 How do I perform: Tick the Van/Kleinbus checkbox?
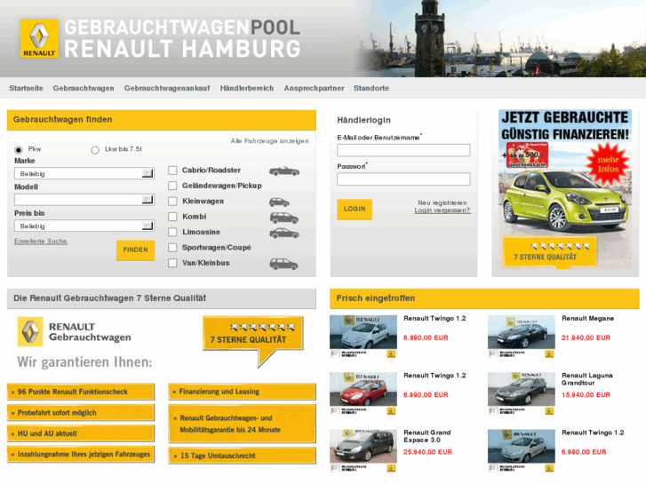point(172,263)
